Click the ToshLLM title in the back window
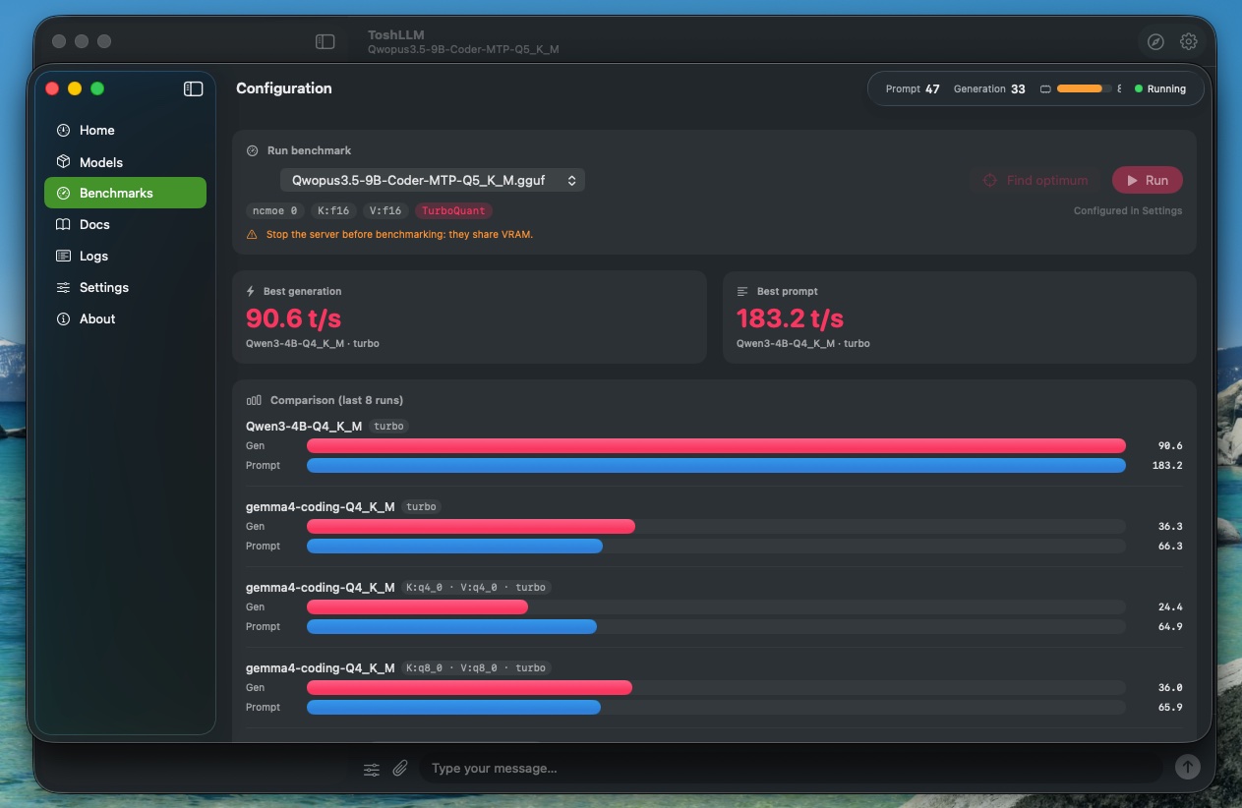The width and height of the screenshot is (1242, 808). click(x=396, y=34)
